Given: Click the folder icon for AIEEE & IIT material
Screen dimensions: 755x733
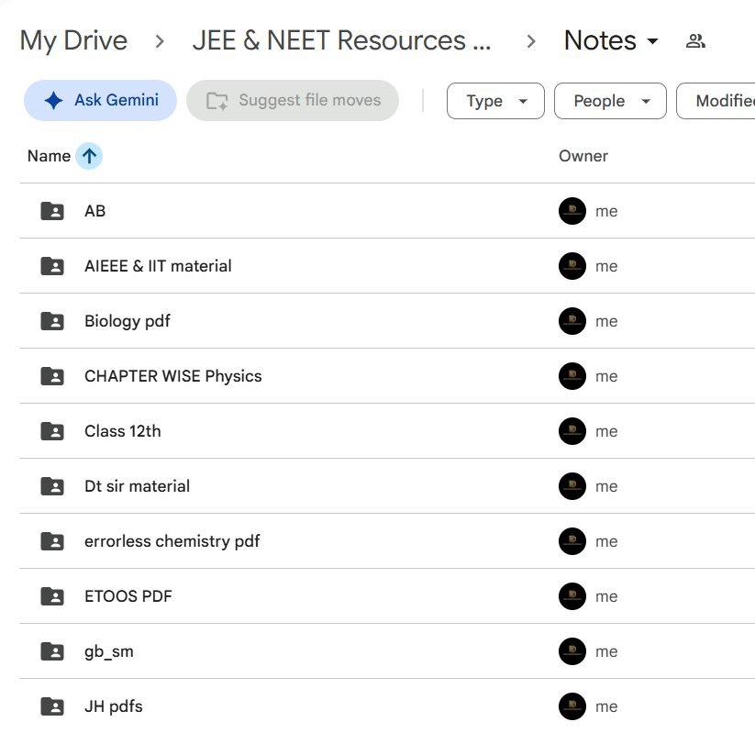Looking at the screenshot, I should (52, 266).
